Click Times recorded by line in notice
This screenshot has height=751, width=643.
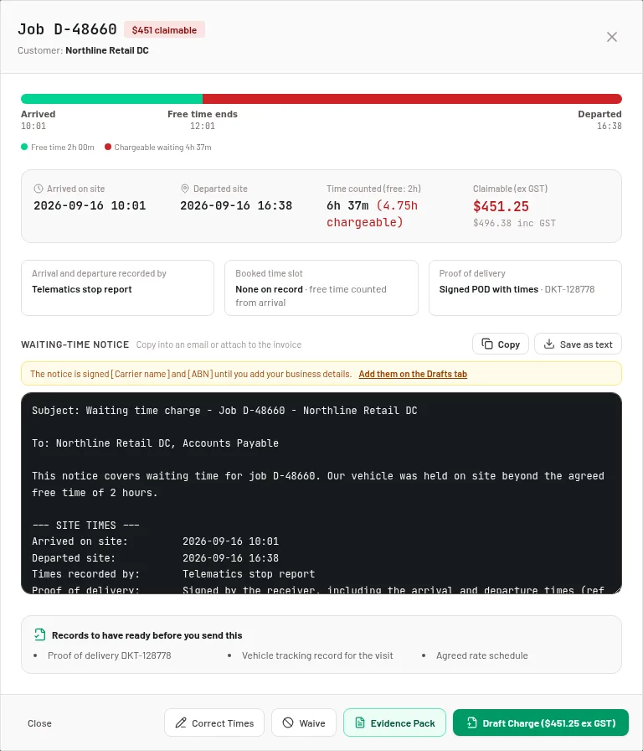(173, 574)
